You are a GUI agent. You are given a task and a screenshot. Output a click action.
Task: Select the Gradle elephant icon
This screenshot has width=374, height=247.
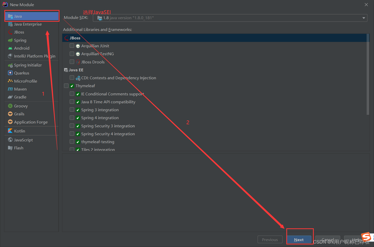[10, 97]
